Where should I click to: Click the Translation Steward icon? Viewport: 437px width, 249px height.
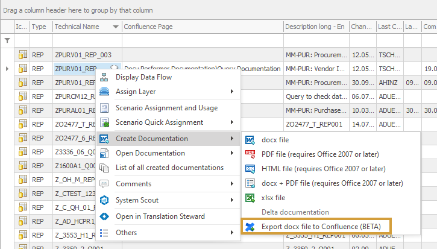point(104,216)
